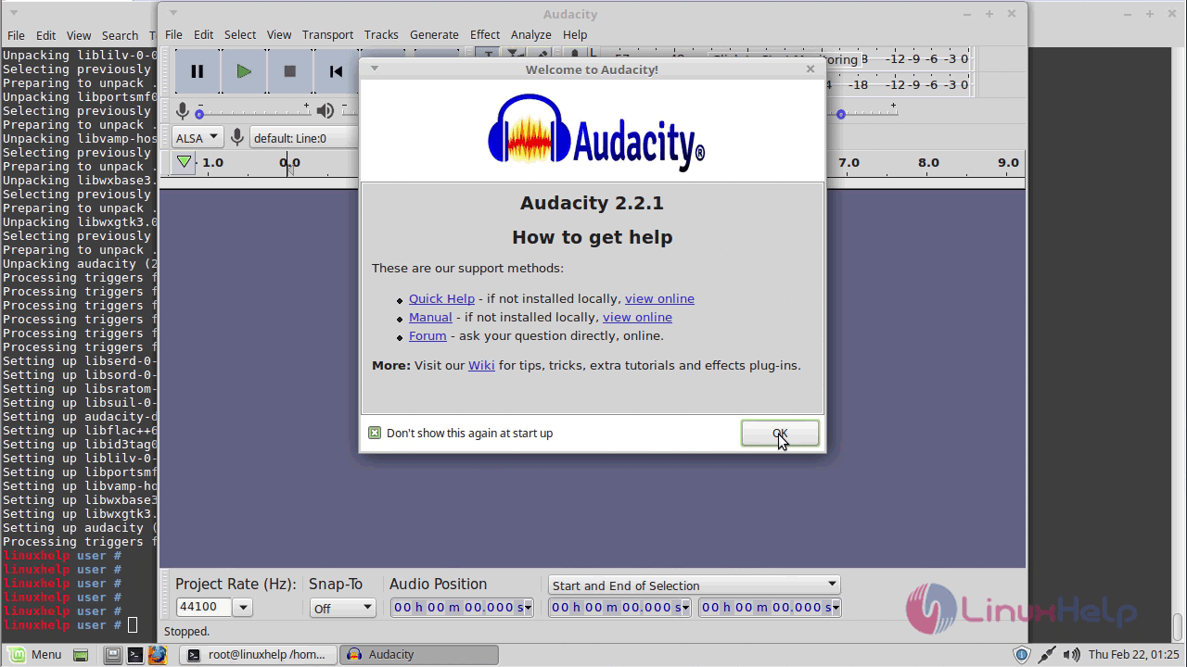Click the recording volume slider

pyautogui.click(x=251, y=111)
